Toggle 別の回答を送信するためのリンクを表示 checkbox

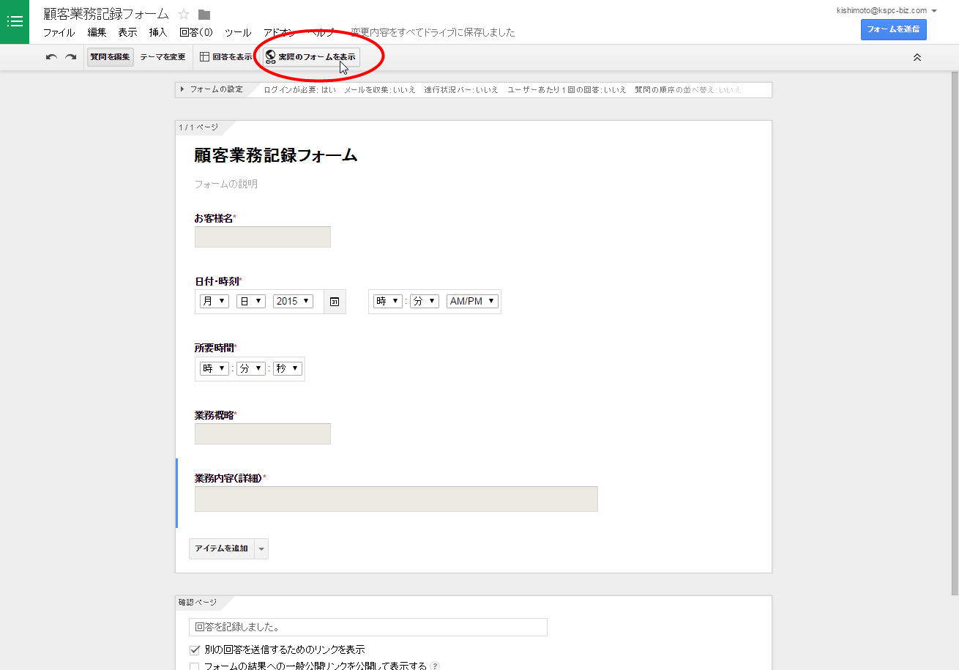click(x=195, y=649)
